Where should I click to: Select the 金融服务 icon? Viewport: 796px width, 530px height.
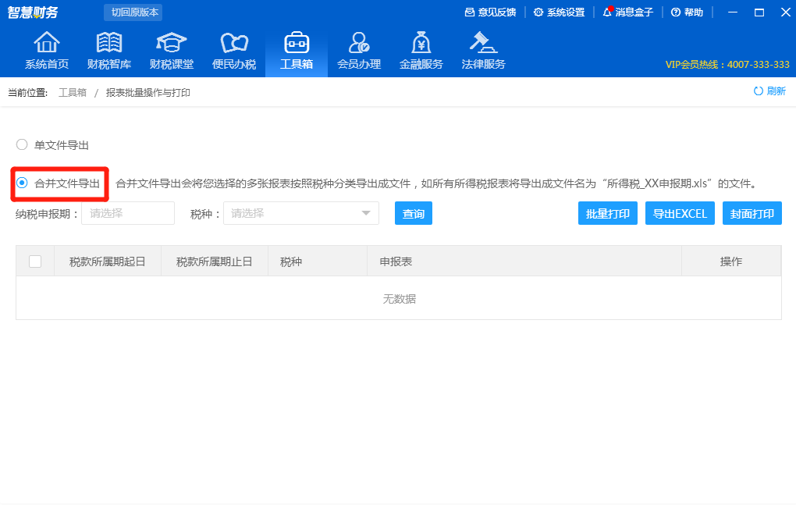pyautogui.click(x=421, y=48)
